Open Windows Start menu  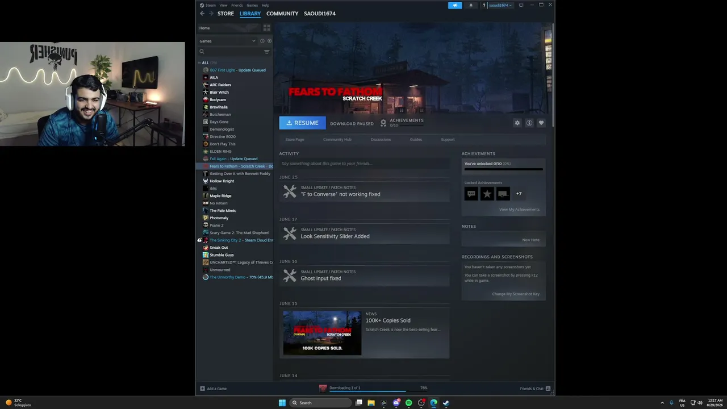[x=282, y=403]
